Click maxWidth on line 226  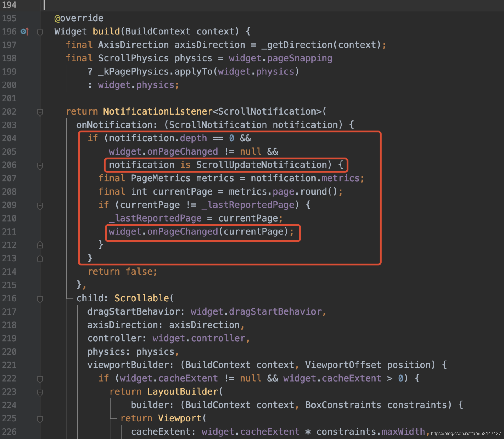[403, 432]
